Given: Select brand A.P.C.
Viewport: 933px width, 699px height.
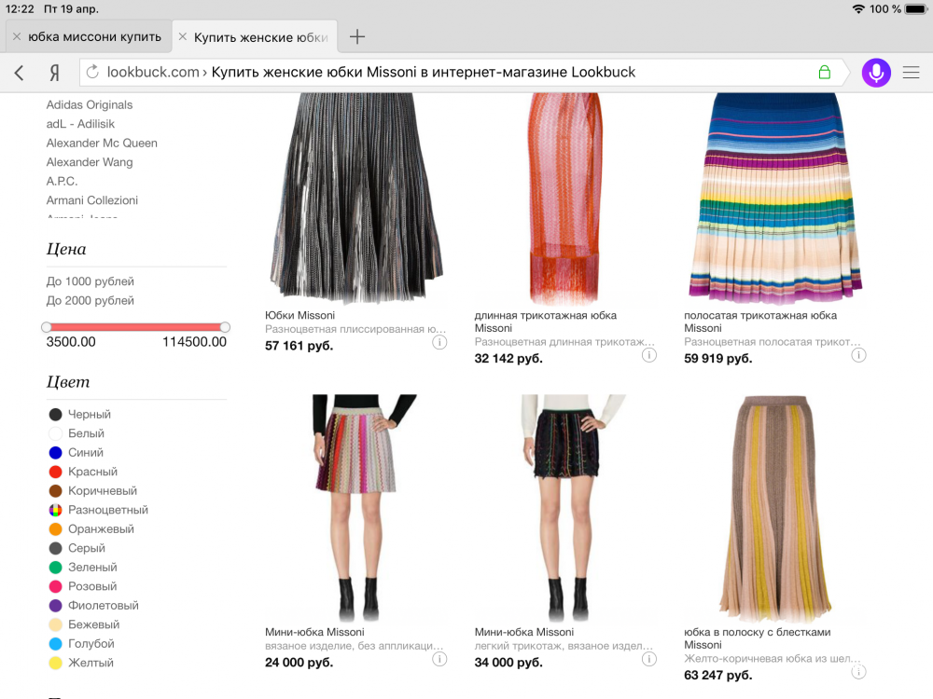Looking at the screenshot, I should pos(62,182).
